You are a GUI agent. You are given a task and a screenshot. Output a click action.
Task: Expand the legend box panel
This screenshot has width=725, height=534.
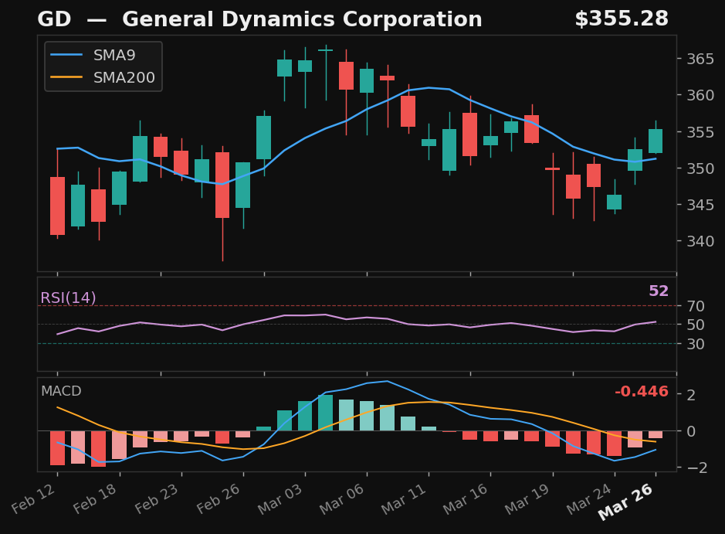103,66
